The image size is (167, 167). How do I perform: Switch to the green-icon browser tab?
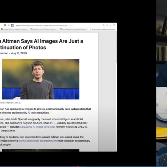point(73,29)
